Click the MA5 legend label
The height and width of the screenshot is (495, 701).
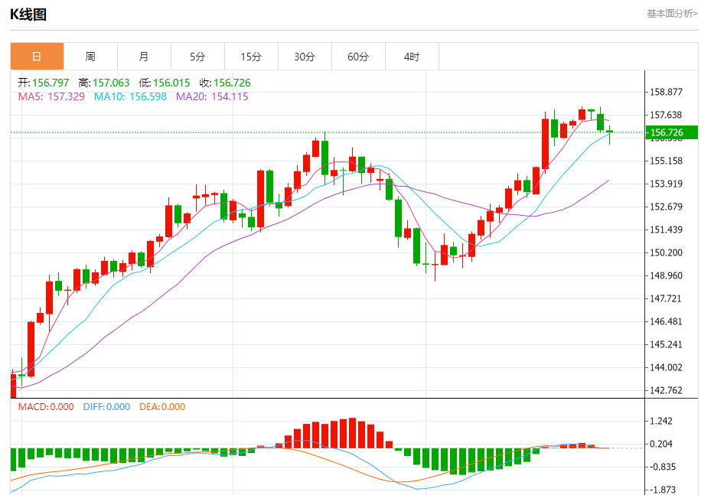point(51,96)
